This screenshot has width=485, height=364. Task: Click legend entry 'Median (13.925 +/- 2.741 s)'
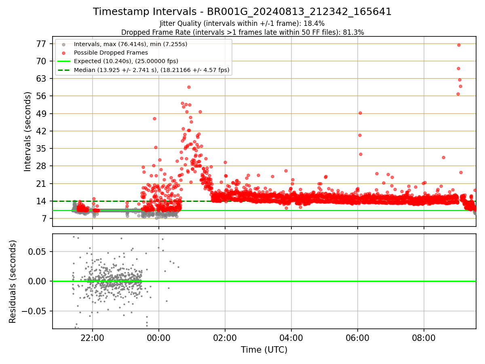[x=152, y=70]
